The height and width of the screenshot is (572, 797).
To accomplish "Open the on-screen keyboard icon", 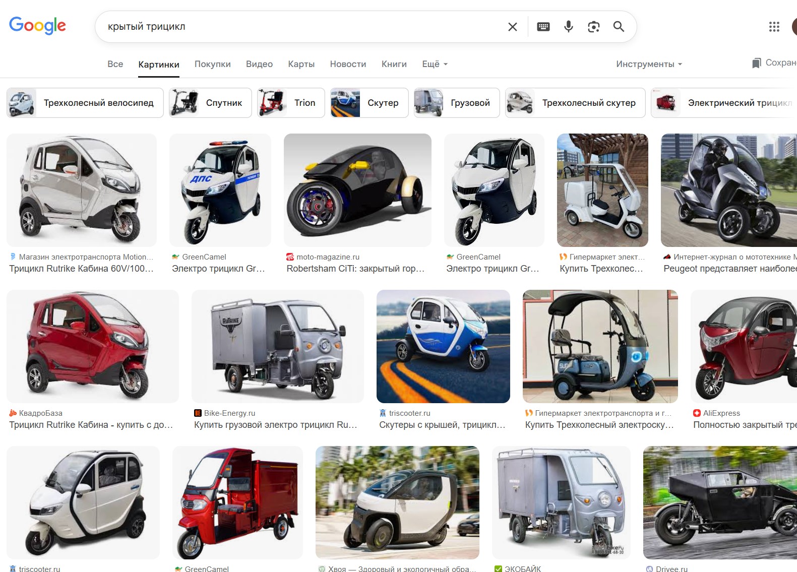I will tap(543, 27).
